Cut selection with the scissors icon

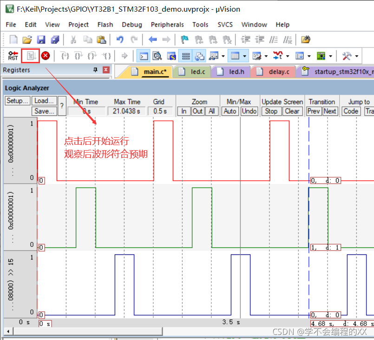click(x=73, y=40)
